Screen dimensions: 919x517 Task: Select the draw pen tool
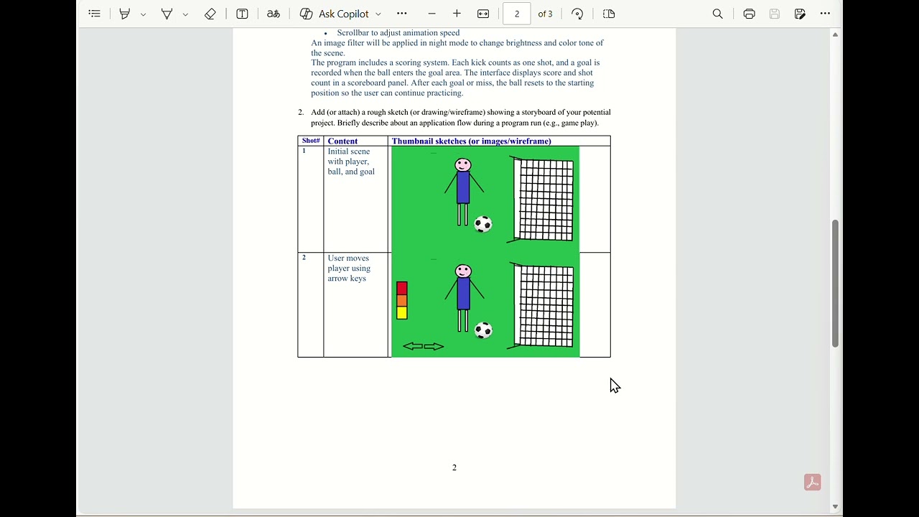pos(167,14)
